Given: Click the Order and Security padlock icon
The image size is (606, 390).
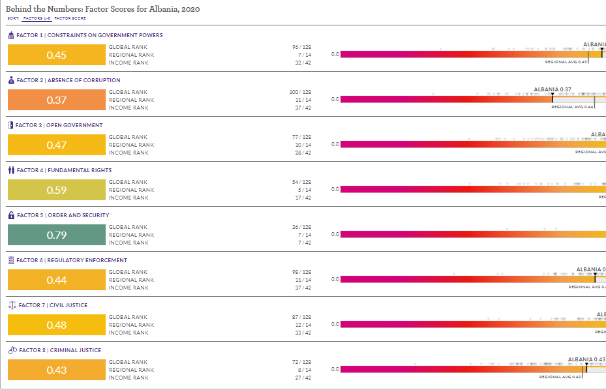Looking at the screenshot, I should point(11,215).
